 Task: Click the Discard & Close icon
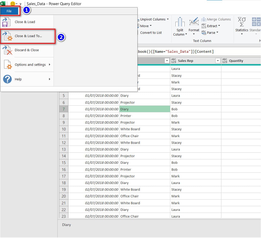[6, 50]
